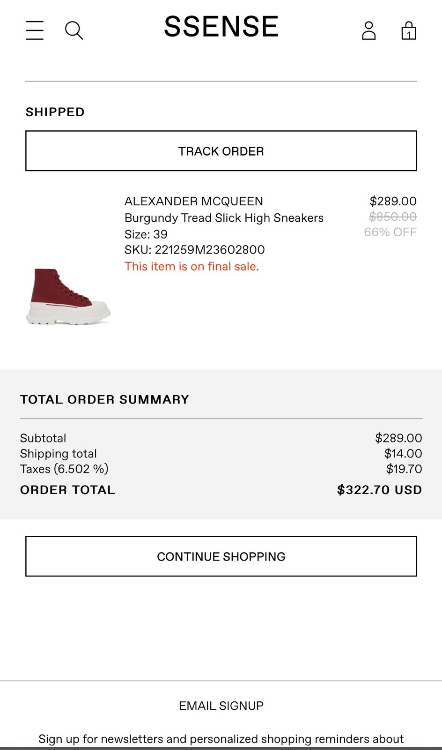This screenshot has width=442, height=750.
Task: Open Burgundy Tread Slick High Sneakers link
Action: click(x=224, y=218)
